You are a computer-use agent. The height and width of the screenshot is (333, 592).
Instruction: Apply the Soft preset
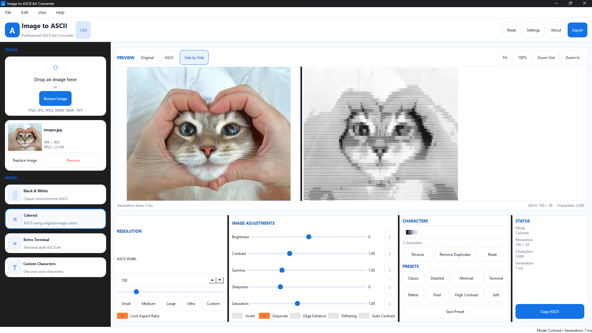(496, 295)
